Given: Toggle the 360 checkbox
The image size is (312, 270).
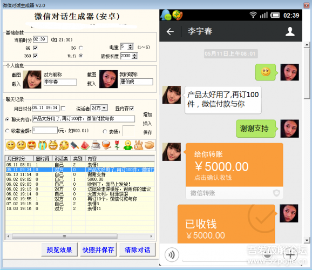Looking at the screenshot, I should coord(35,56).
